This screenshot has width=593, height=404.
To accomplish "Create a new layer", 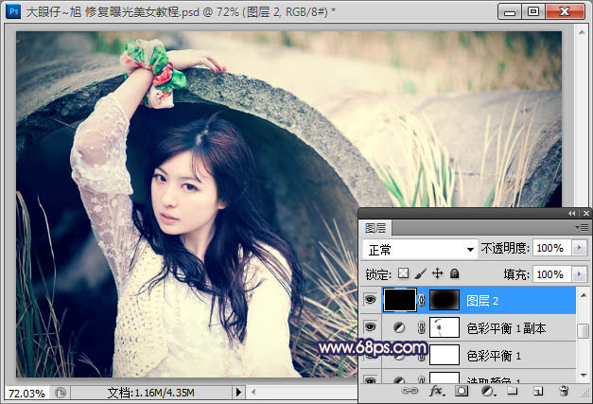I will click(538, 391).
